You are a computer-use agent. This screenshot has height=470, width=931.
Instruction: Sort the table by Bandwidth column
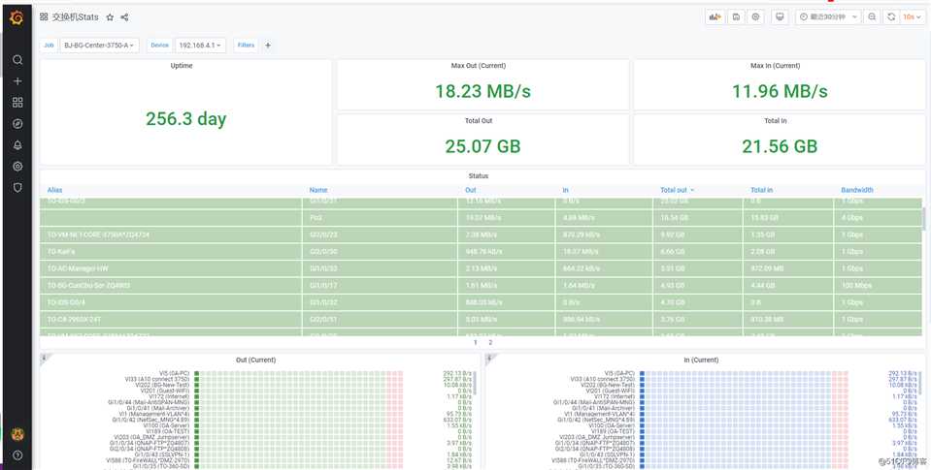(857, 190)
